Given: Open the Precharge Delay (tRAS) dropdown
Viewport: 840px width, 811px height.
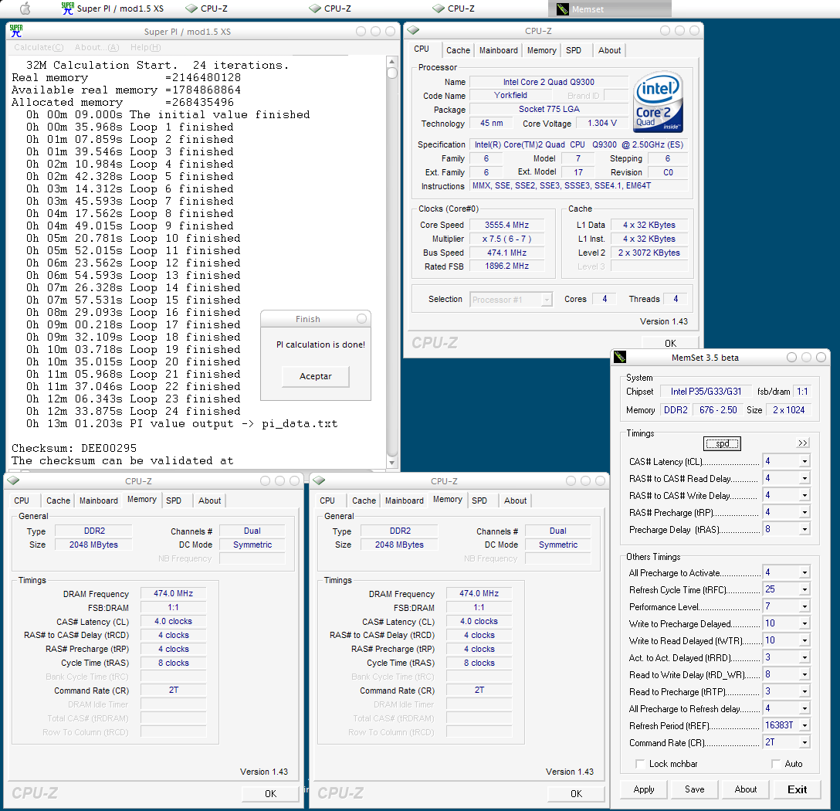Looking at the screenshot, I should point(804,529).
